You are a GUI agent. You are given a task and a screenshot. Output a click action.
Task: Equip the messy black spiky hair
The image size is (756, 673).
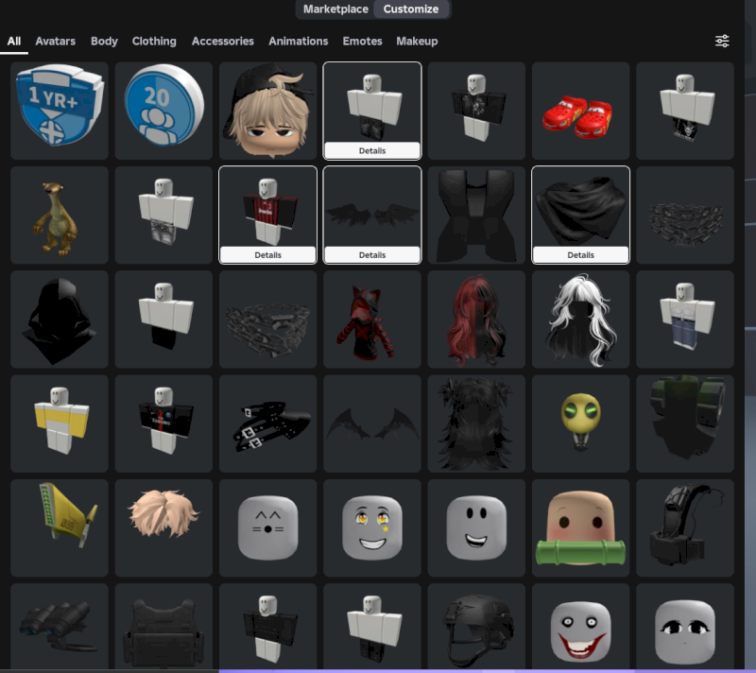coord(476,423)
